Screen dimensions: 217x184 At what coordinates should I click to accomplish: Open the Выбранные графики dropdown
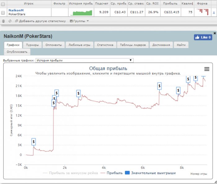tap(84, 60)
